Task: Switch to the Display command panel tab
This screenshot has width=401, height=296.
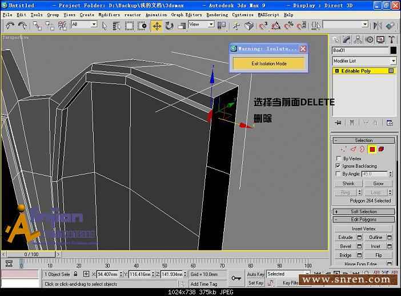Action: point(380,39)
